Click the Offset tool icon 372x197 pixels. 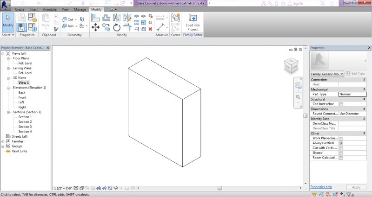tap(106, 18)
